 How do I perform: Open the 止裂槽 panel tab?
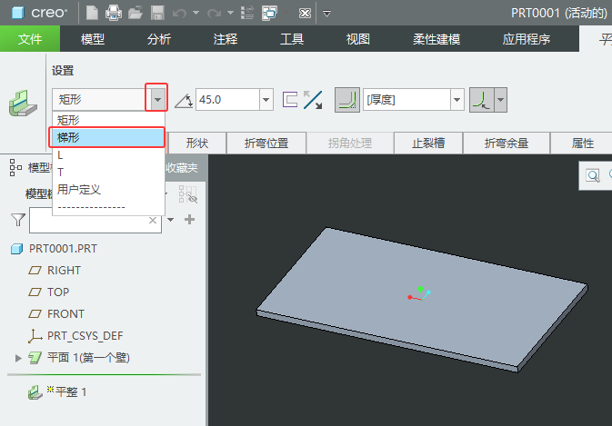428,143
